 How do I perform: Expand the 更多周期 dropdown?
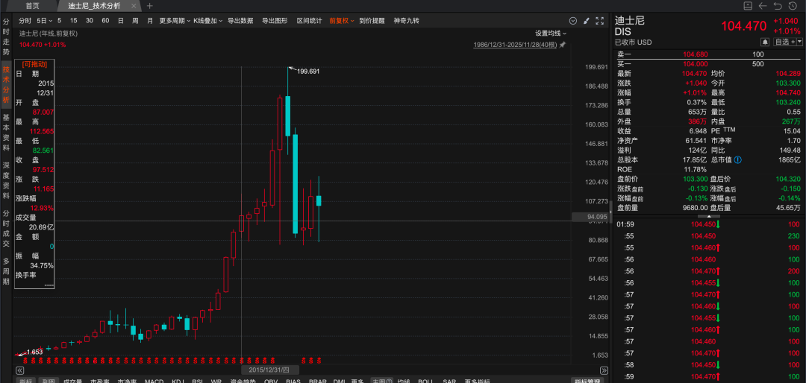pos(174,21)
